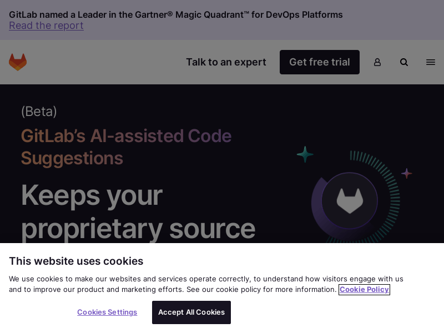Click the Gartner Magic Quadrant announcement banner
The height and width of the screenshot is (333, 444).
[175, 15]
